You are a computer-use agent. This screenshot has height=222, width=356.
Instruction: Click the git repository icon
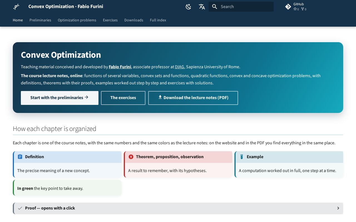(x=288, y=7)
